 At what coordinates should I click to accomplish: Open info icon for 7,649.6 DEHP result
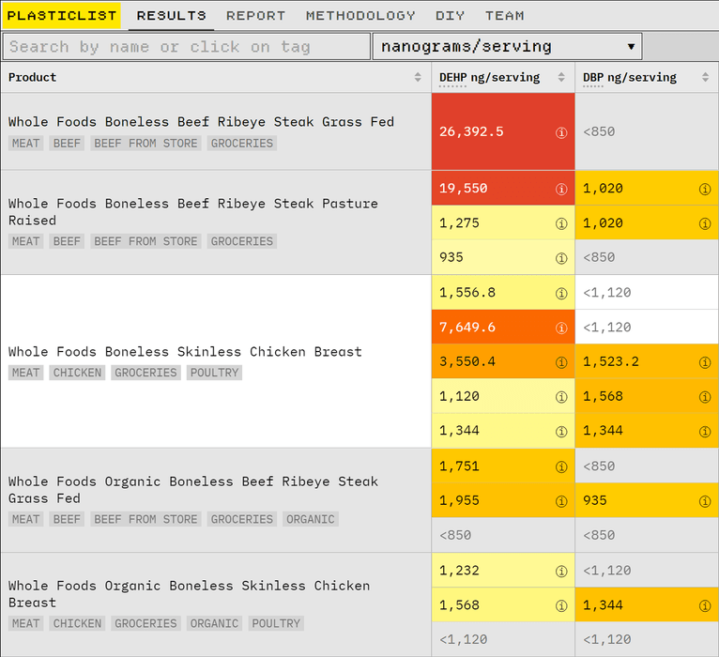[x=561, y=328]
